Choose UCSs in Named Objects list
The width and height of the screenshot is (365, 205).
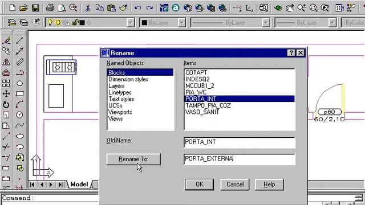point(140,105)
